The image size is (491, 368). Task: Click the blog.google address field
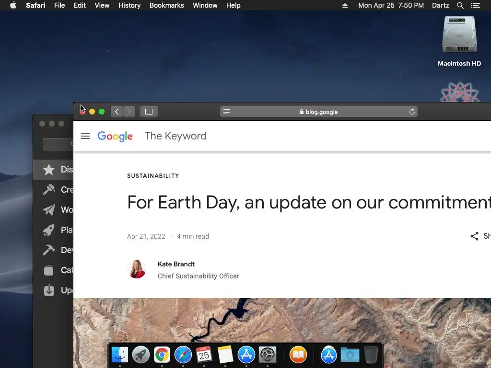click(319, 112)
